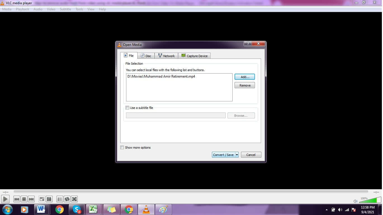Click the Stop playback button
Viewport: 383px width, 215px height.
coord(24,199)
